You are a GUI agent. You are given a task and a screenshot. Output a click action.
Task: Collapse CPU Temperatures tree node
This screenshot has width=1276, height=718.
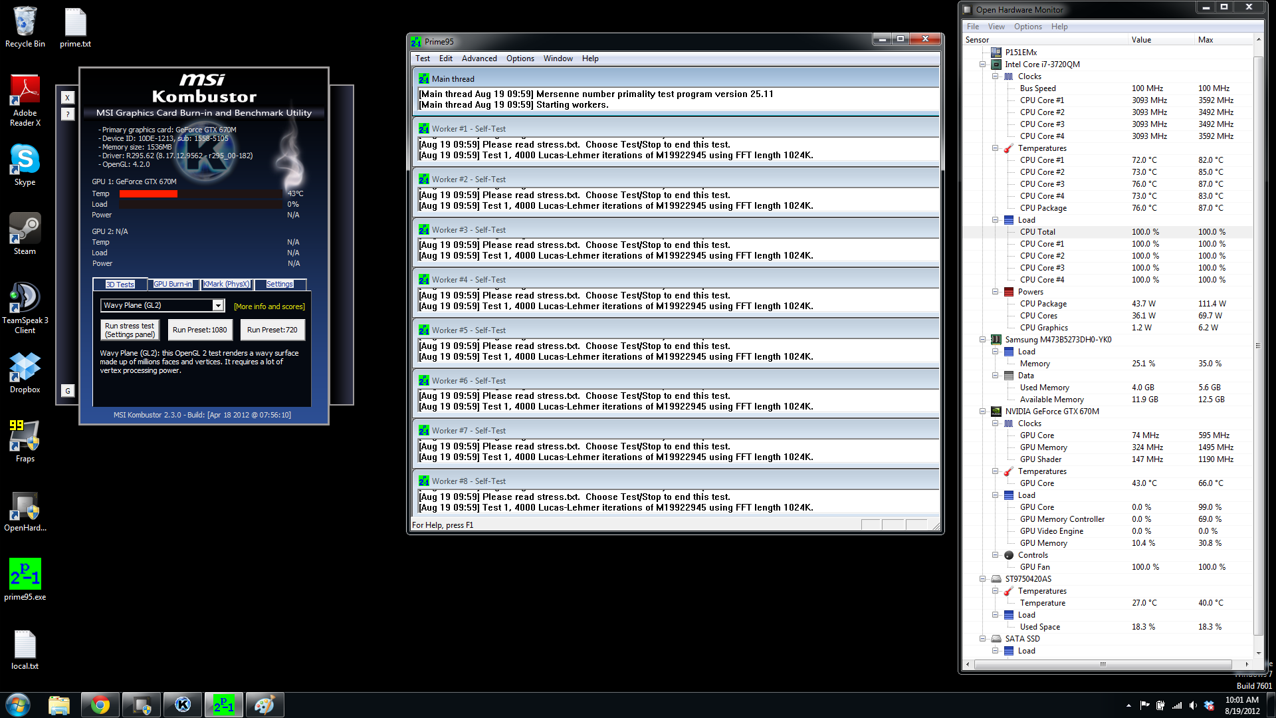996,148
